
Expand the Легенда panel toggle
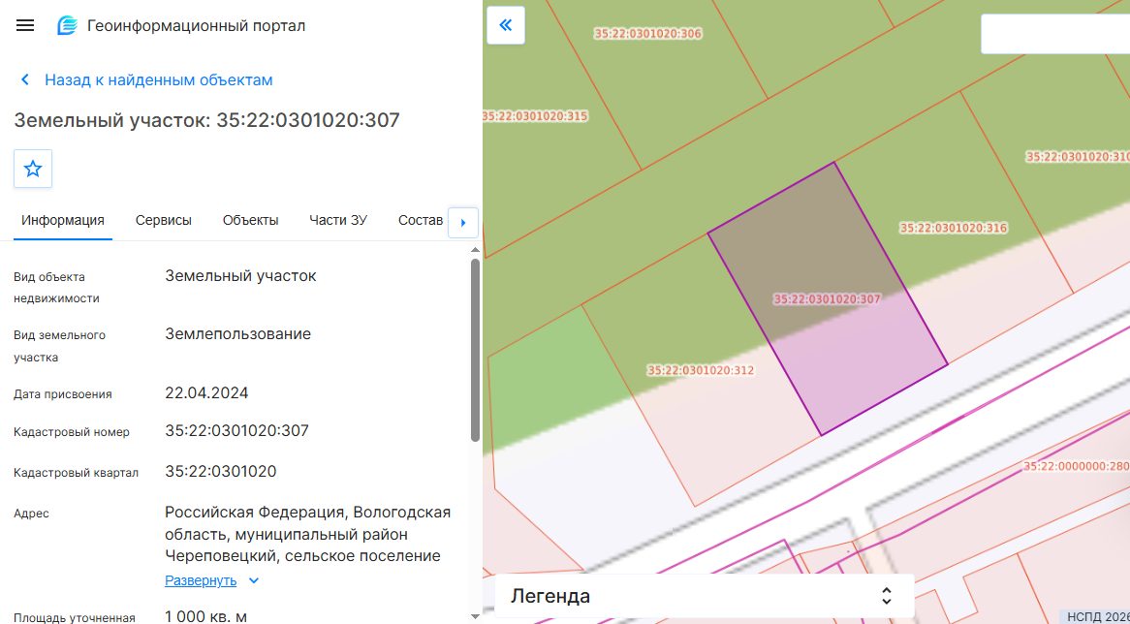point(887,596)
